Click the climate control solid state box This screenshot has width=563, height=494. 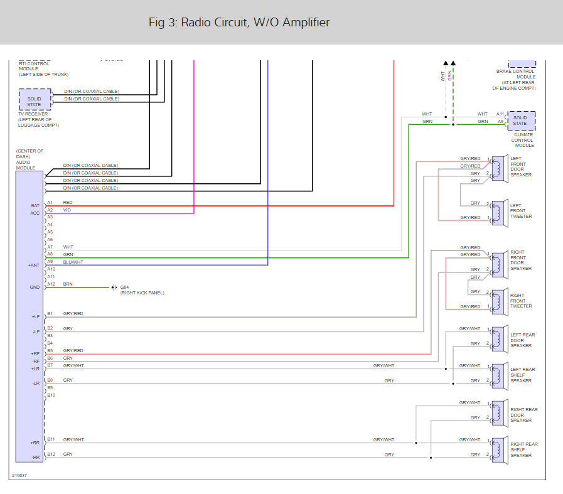[522, 121]
